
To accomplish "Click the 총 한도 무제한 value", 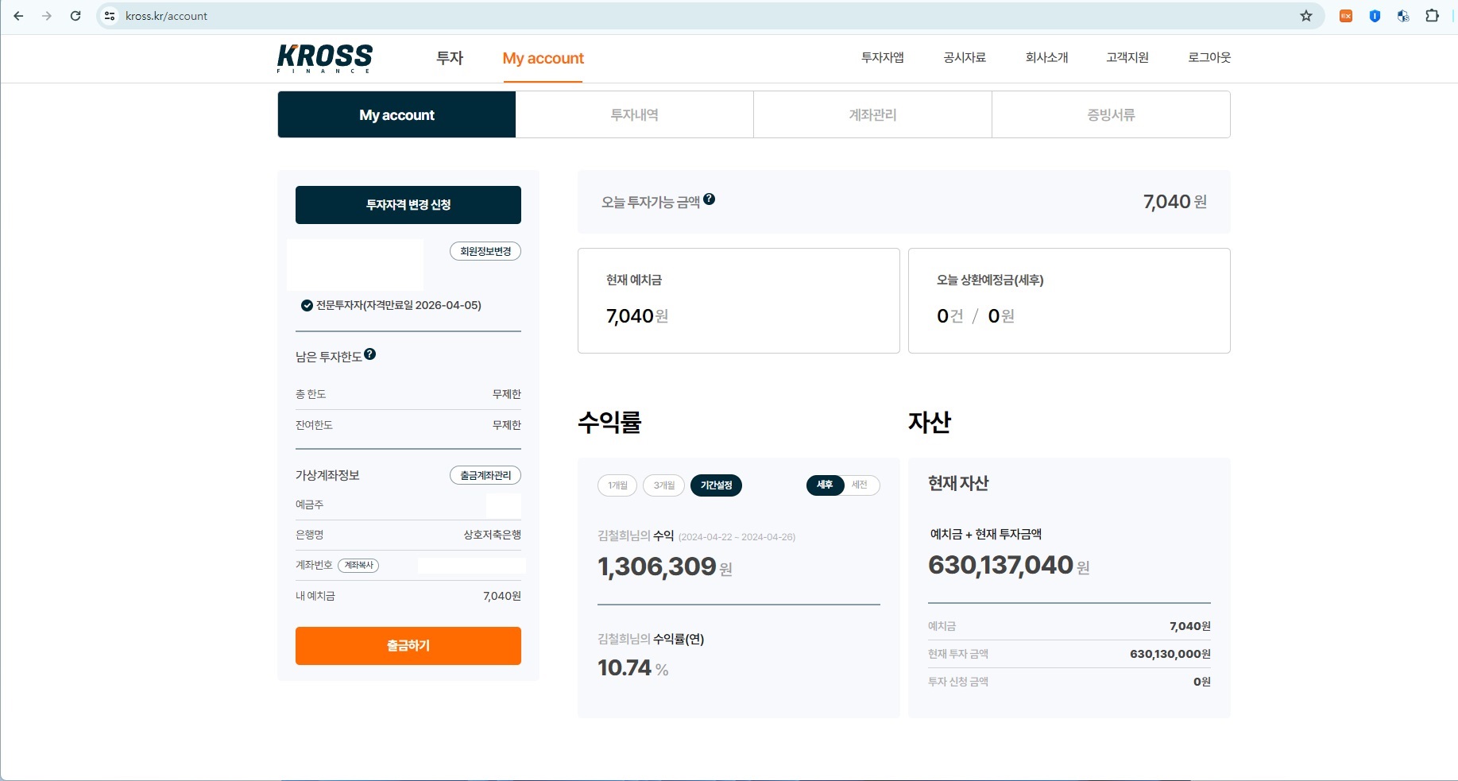I will click(x=507, y=394).
